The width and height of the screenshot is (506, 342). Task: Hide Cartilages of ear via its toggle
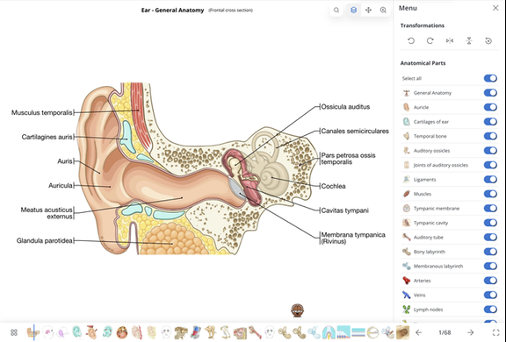tap(490, 122)
